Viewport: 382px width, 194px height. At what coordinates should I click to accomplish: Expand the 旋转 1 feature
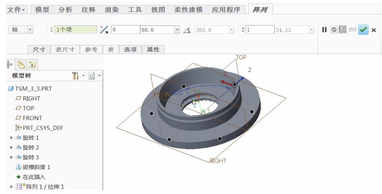click(x=11, y=138)
